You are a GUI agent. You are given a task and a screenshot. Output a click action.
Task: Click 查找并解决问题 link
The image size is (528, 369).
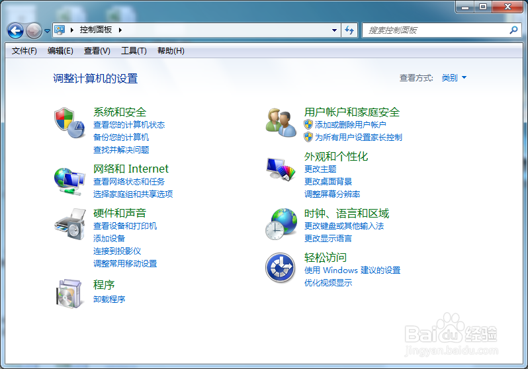[x=121, y=150]
